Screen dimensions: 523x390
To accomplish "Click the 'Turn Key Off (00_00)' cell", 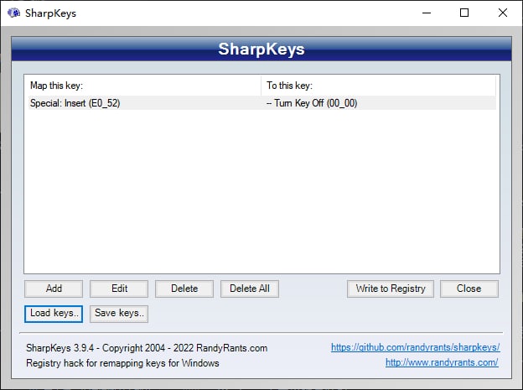I will click(314, 102).
